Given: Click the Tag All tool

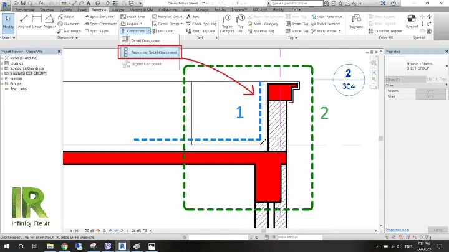Looking at the screenshot, I should (241, 24).
